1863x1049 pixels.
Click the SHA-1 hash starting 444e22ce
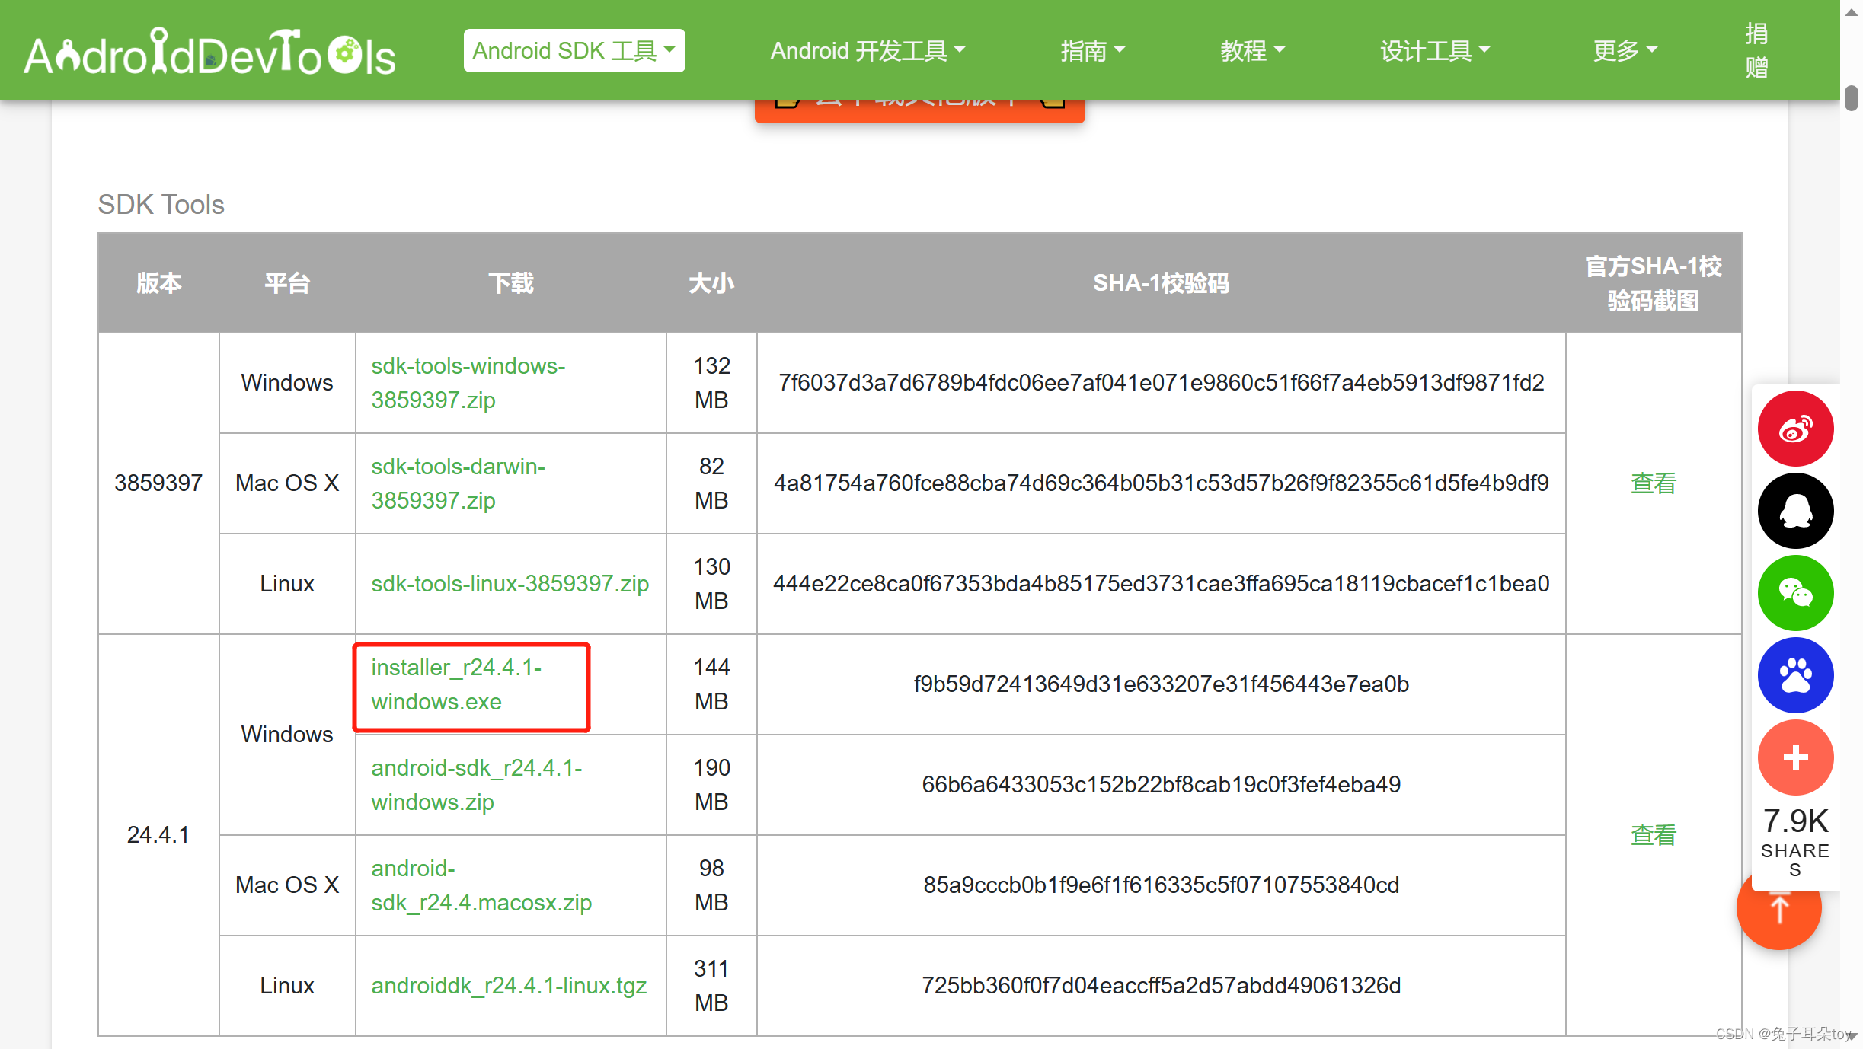pyautogui.click(x=1161, y=584)
